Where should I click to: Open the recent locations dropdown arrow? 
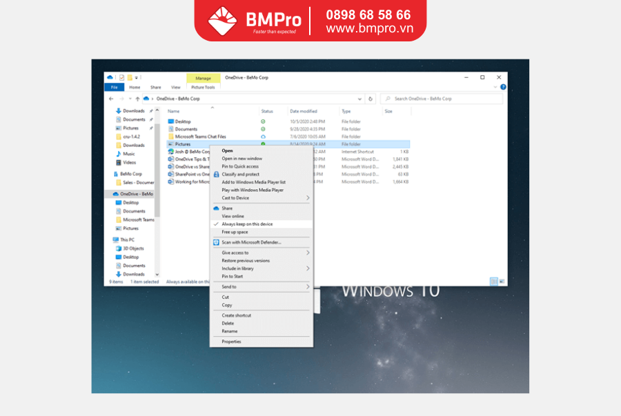point(130,99)
